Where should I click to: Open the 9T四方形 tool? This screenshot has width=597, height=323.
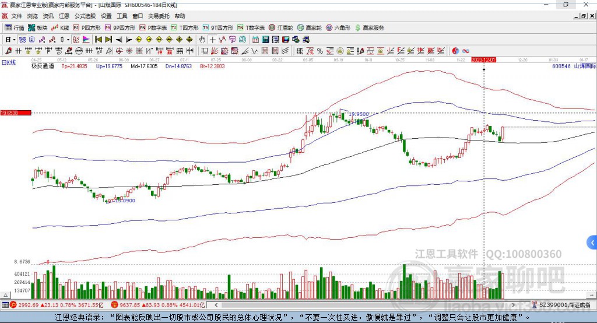point(218,28)
